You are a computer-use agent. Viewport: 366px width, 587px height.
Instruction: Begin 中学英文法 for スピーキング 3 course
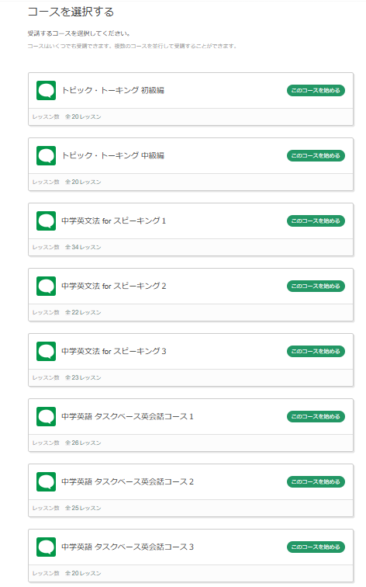[316, 351]
